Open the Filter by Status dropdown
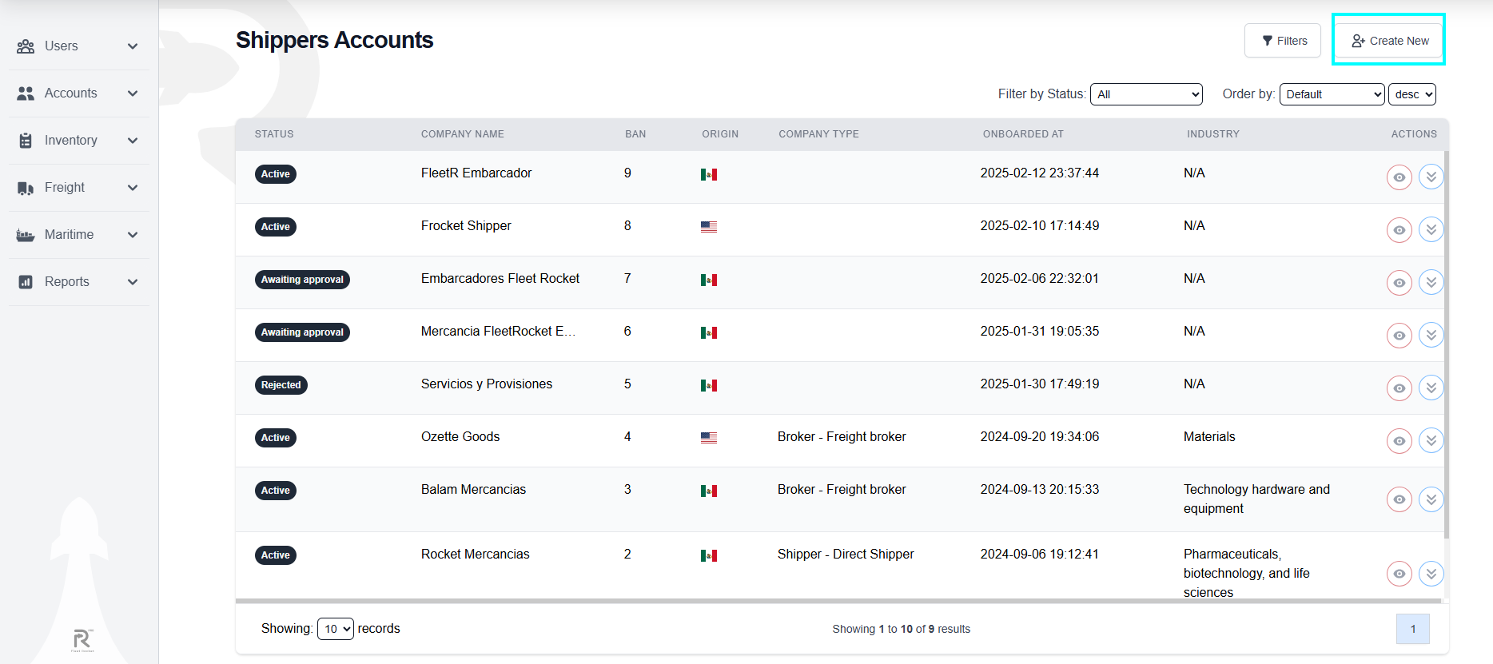The height and width of the screenshot is (664, 1493). (1146, 94)
